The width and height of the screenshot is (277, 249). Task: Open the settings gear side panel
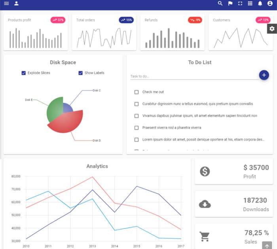click(x=272, y=28)
